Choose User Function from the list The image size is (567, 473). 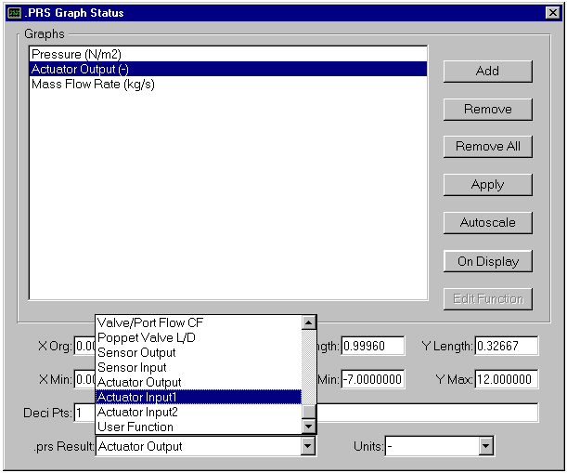(x=199, y=427)
